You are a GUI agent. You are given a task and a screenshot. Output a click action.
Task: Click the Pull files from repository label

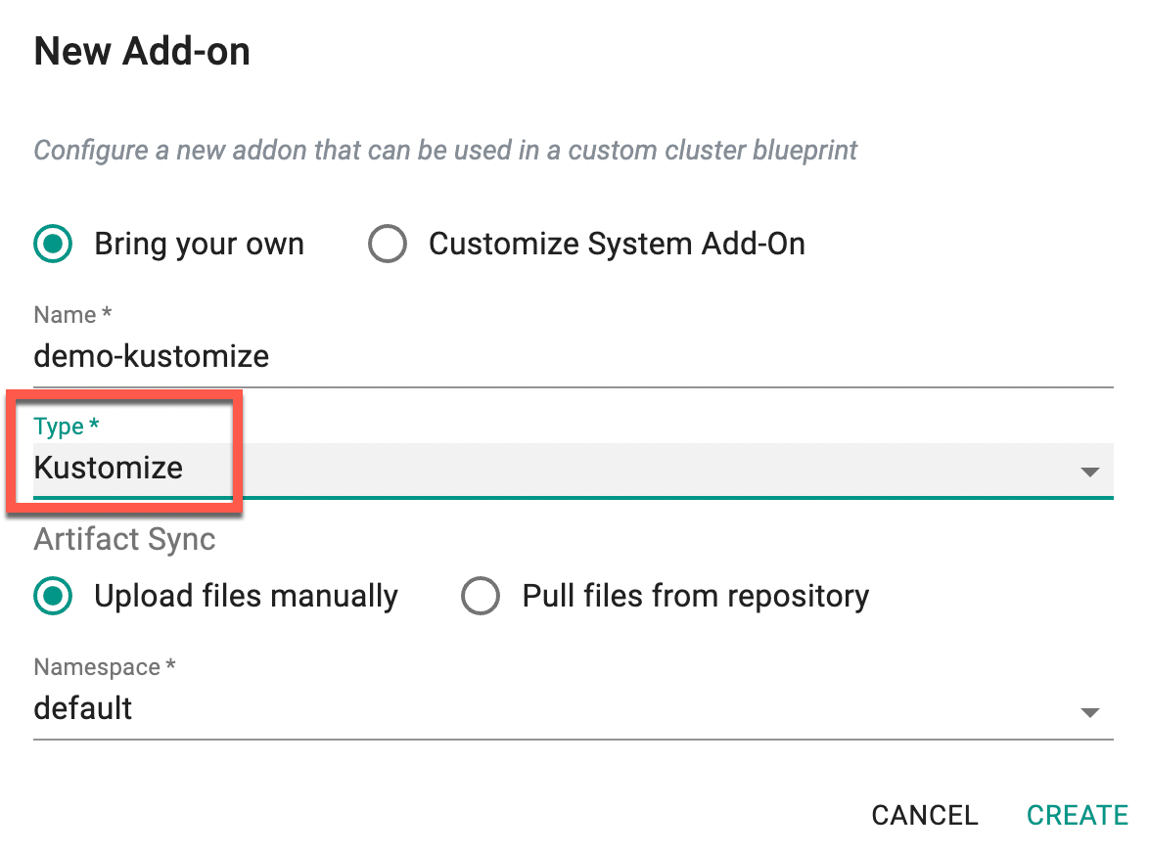695,596
